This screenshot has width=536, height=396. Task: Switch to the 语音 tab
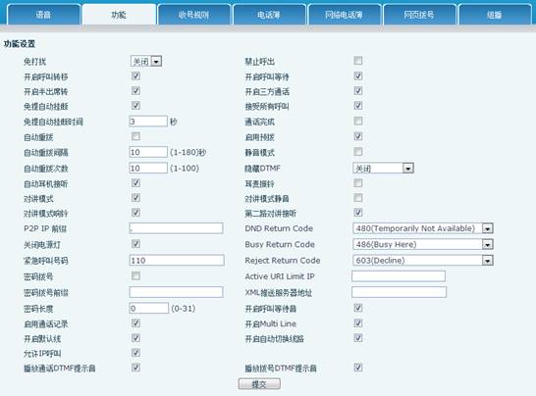click(x=43, y=15)
